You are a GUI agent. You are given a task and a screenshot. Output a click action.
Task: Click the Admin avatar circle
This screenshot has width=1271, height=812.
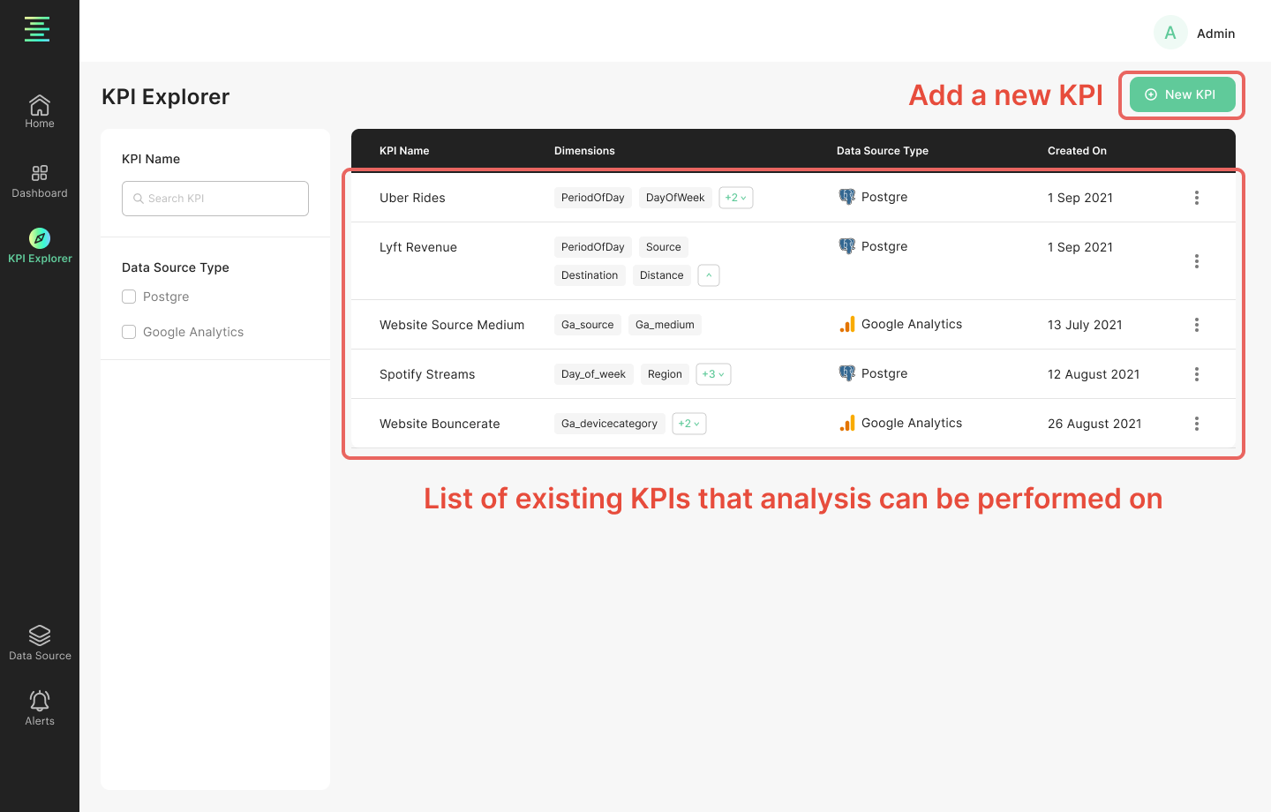[1170, 33]
